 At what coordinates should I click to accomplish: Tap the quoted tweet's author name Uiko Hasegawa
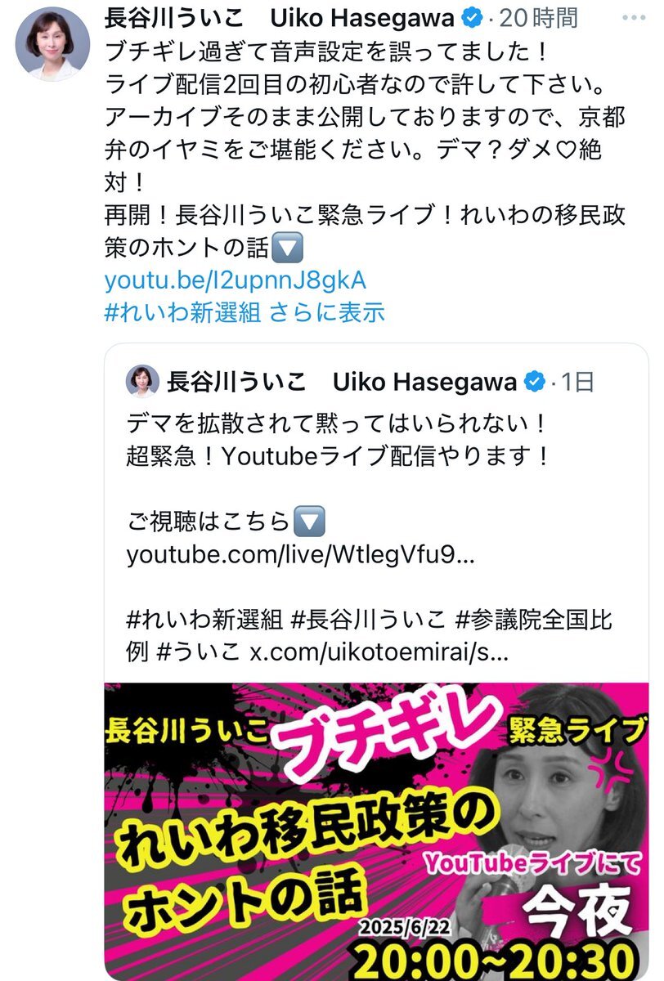[x=424, y=381]
